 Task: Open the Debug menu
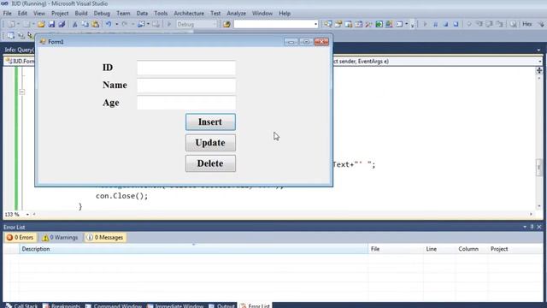click(x=102, y=14)
